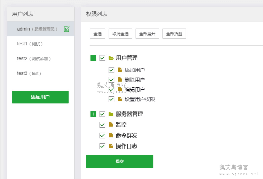Expand the 服务器管理 tree node
The width and height of the screenshot is (263, 179).
(x=93, y=114)
